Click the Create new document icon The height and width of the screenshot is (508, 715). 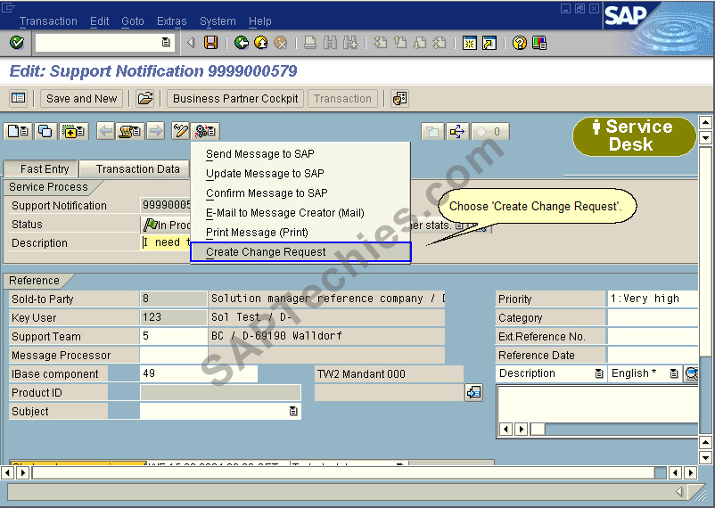[18, 131]
